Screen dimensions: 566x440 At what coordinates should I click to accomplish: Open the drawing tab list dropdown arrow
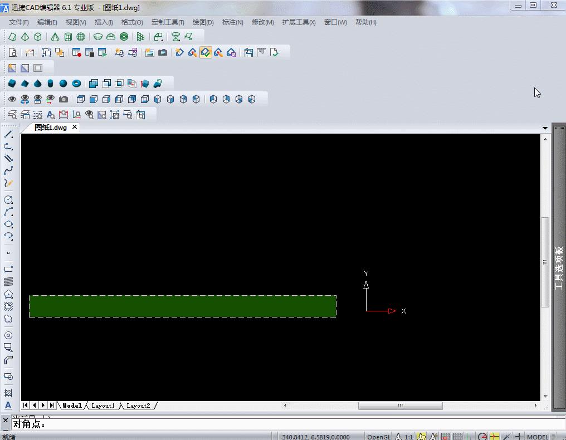tap(545, 128)
